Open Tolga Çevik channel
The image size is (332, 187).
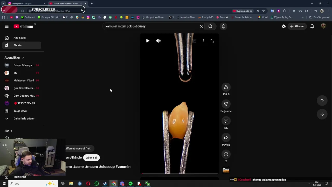pos(22,111)
